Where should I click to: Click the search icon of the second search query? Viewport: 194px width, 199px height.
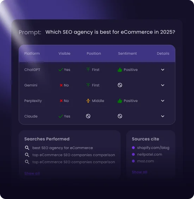click(x=27, y=155)
